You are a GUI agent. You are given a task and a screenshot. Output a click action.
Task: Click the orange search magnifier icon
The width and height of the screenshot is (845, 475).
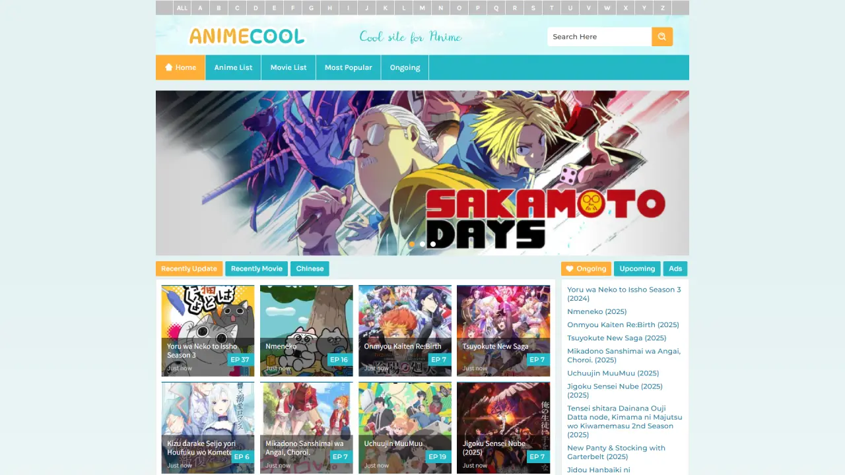click(662, 37)
